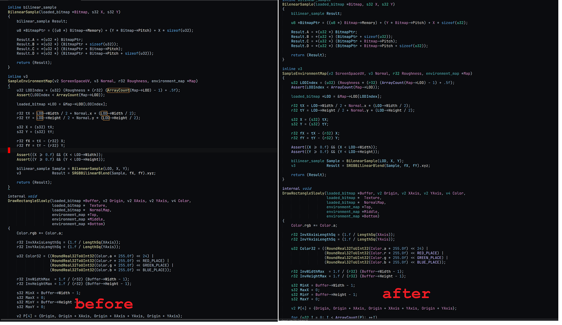Click 'loaded_bitmap *LOD' line in after pane
Image resolution: width=562 pixels, height=325 pixels.
(x=336, y=97)
